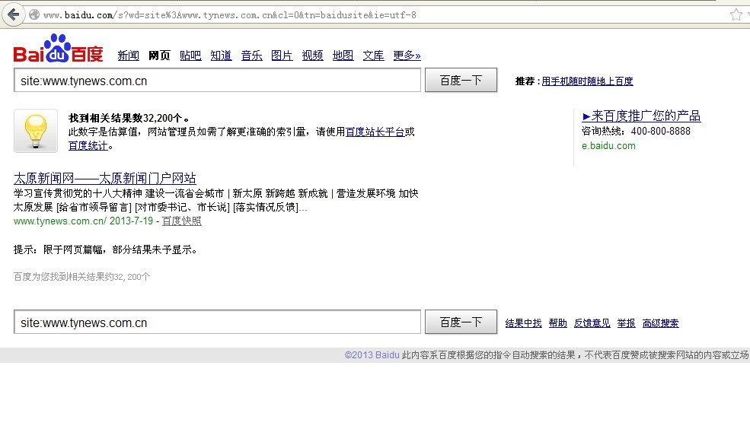Switch to the 贴吧 tab
This screenshot has width=750, height=448.
pos(190,56)
